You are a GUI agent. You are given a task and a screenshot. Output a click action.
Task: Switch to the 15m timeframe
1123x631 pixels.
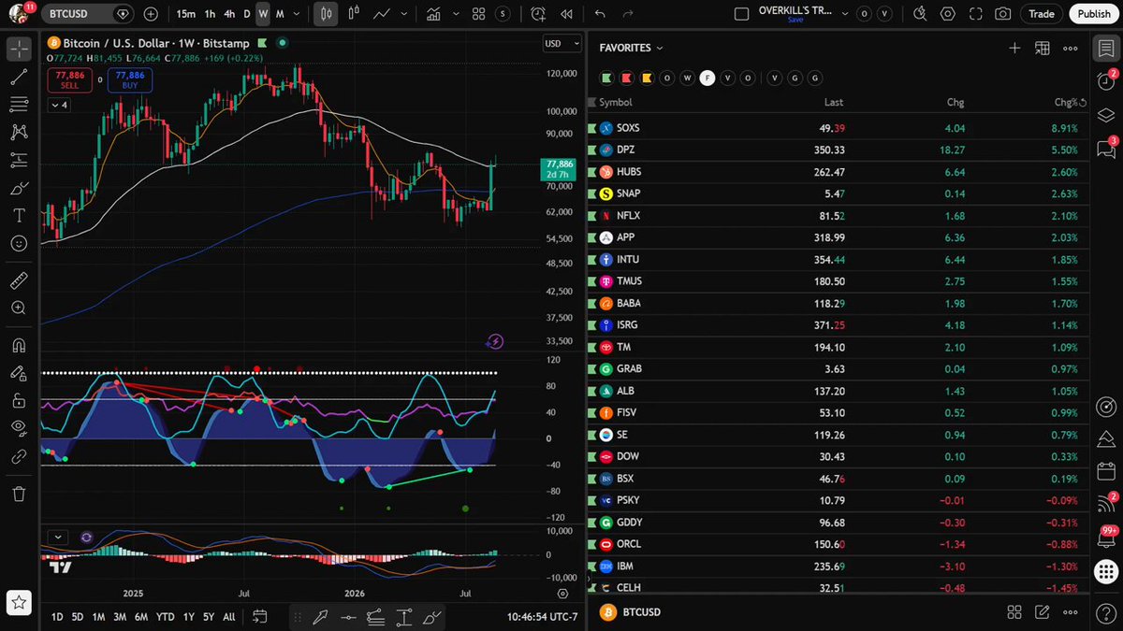tap(186, 14)
